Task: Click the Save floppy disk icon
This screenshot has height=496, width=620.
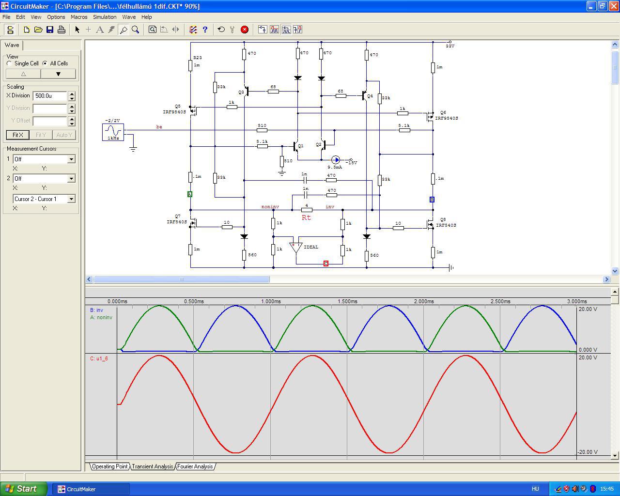Action: coord(50,30)
